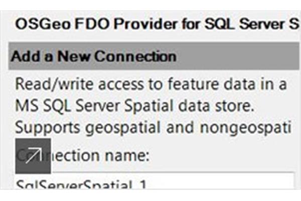Image resolution: width=301 pixels, height=201 pixels.
Task: Click 'feature data' in the description
Action: click(211, 84)
